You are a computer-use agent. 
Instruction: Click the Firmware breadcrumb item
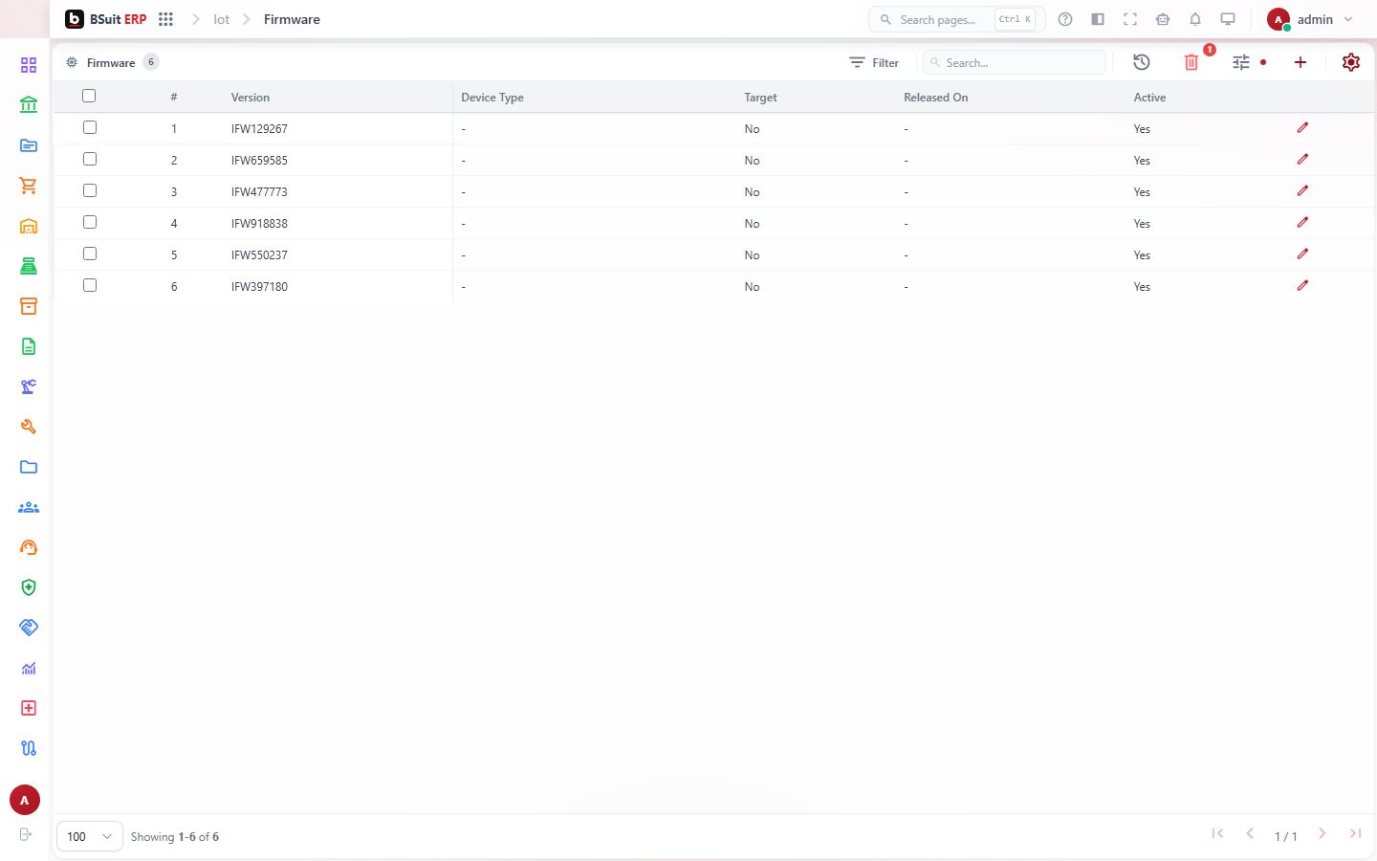292,19
